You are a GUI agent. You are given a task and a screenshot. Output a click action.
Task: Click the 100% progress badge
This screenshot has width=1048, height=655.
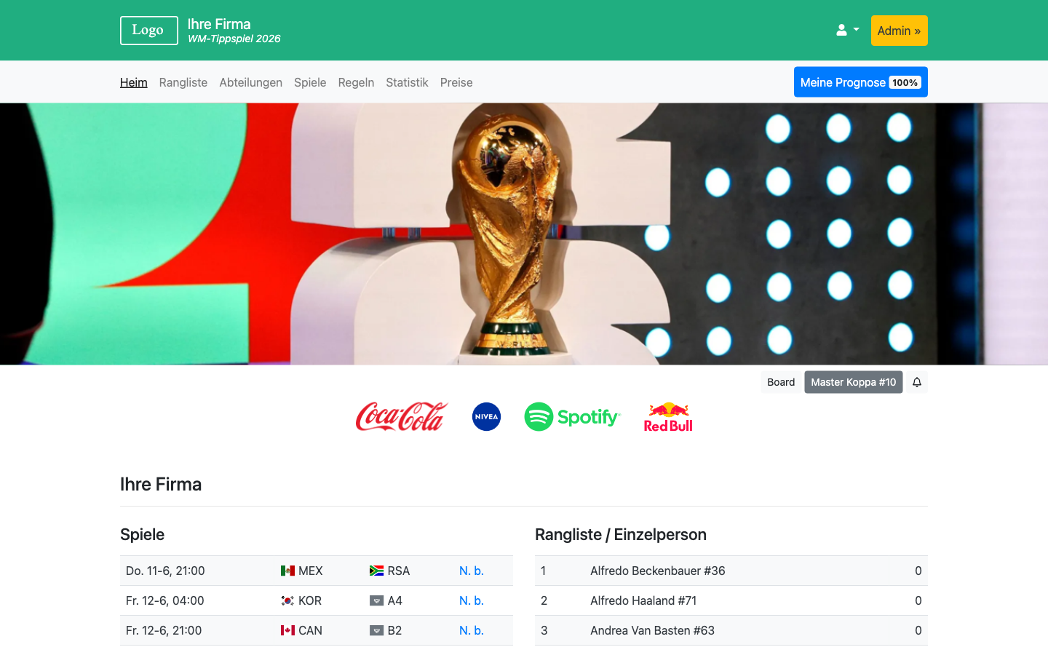pyautogui.click(x=905, y=82)
